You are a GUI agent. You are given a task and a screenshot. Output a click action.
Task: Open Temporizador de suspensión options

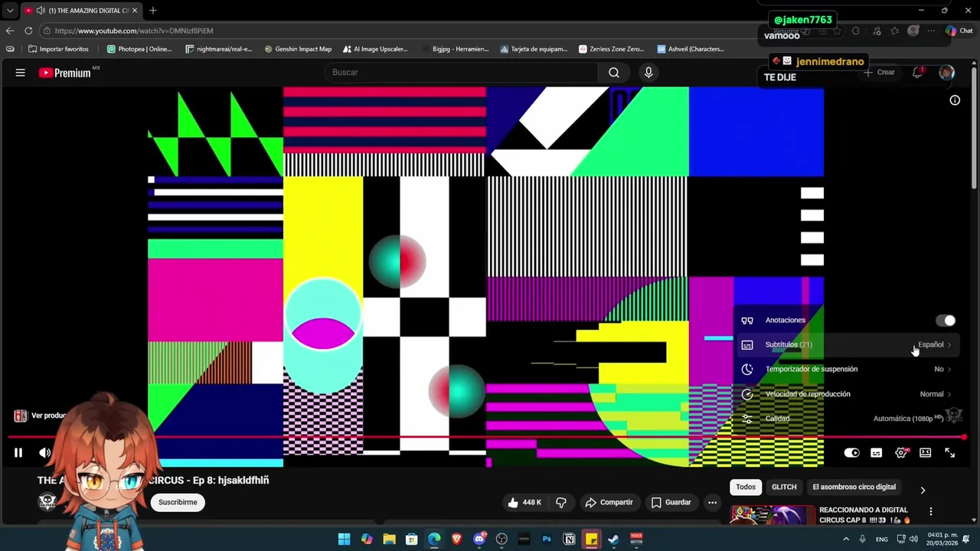click(847, 369)
